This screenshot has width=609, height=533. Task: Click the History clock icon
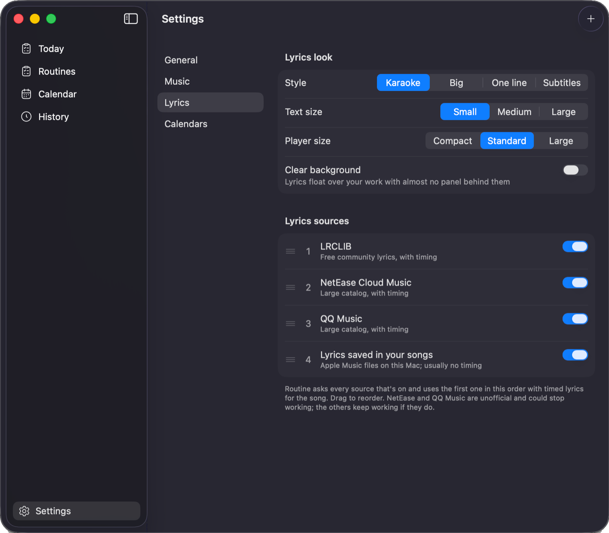(x=26, y=117)
